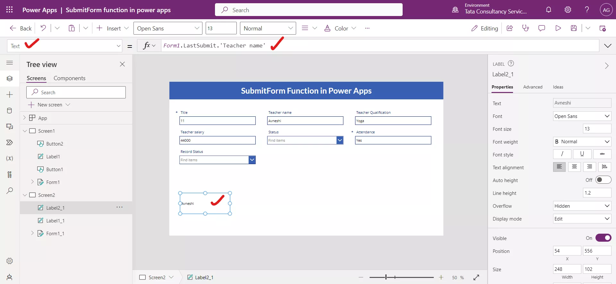The image size is (616, 284).
Task: Open more options for Label2_1
Action: (119, 207)
